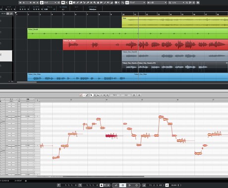
Task: Click the right locator position field
Action: pyautogui.click(x=91, y=185)
